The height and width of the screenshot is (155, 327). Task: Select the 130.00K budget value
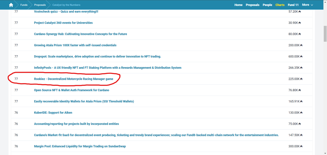295,113
